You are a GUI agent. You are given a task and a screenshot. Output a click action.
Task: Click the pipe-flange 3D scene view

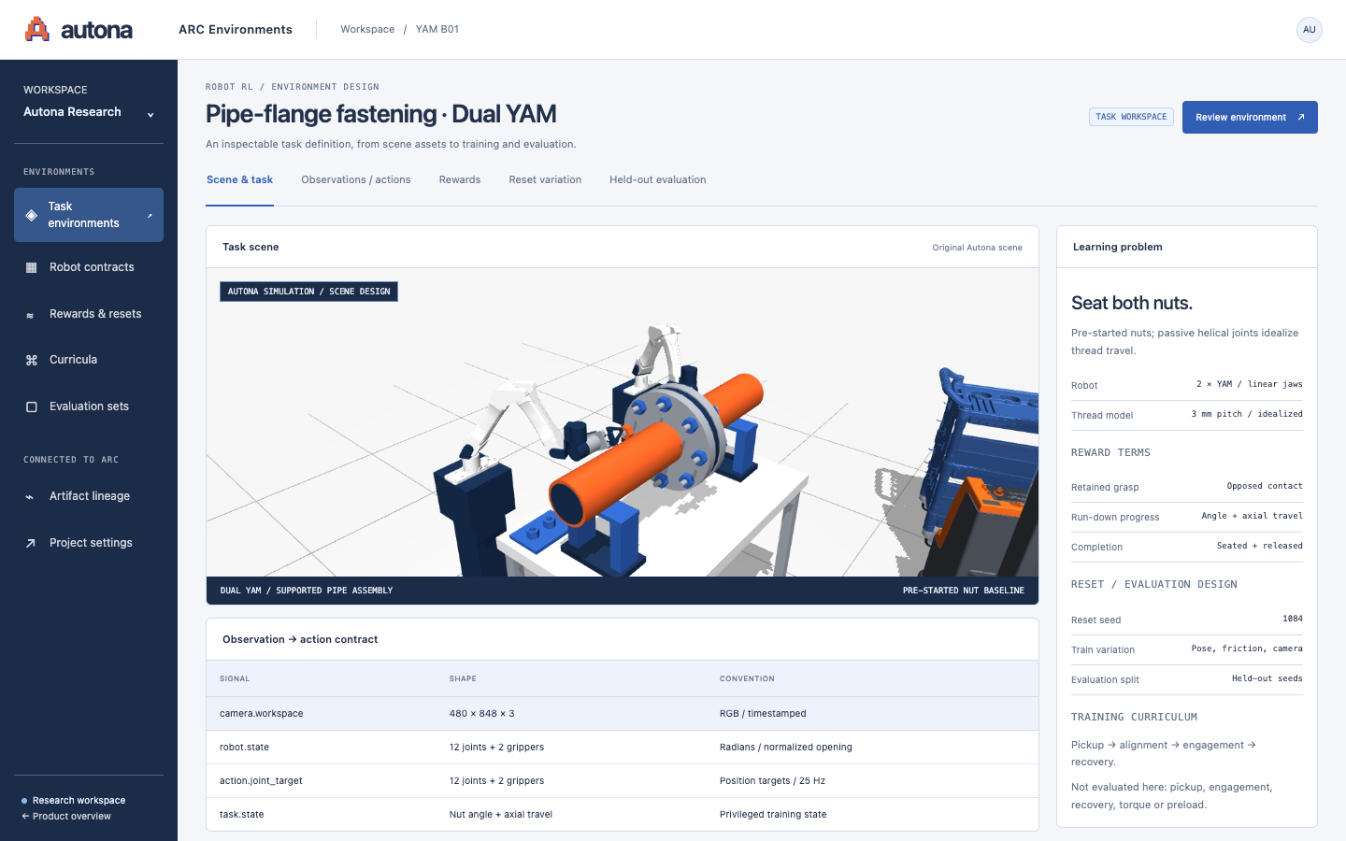(x=623, y=422)
